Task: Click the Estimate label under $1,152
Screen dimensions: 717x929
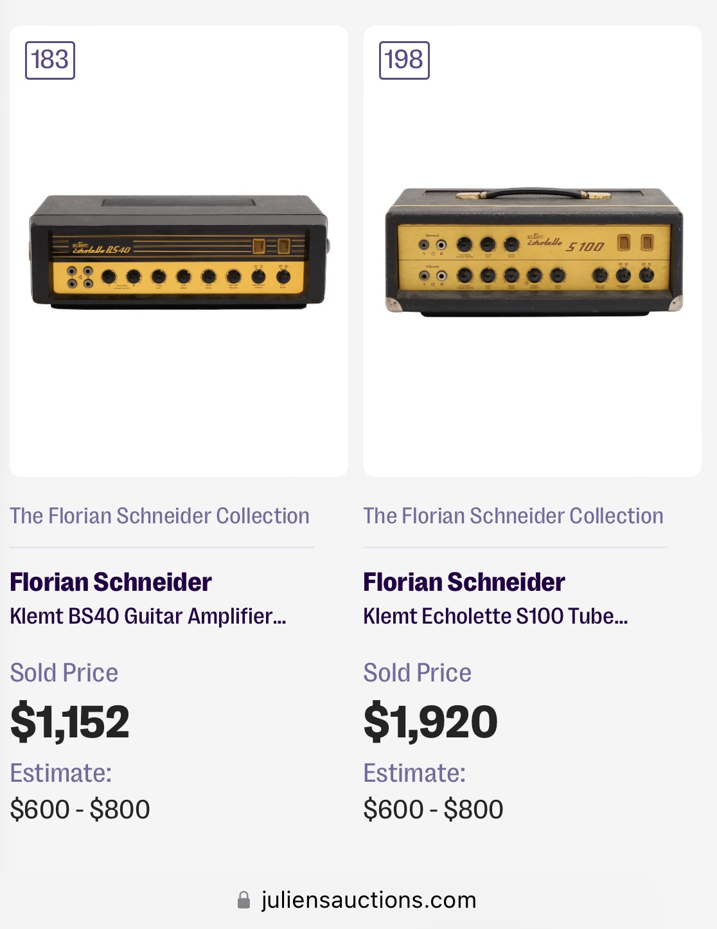Action: 61,773
